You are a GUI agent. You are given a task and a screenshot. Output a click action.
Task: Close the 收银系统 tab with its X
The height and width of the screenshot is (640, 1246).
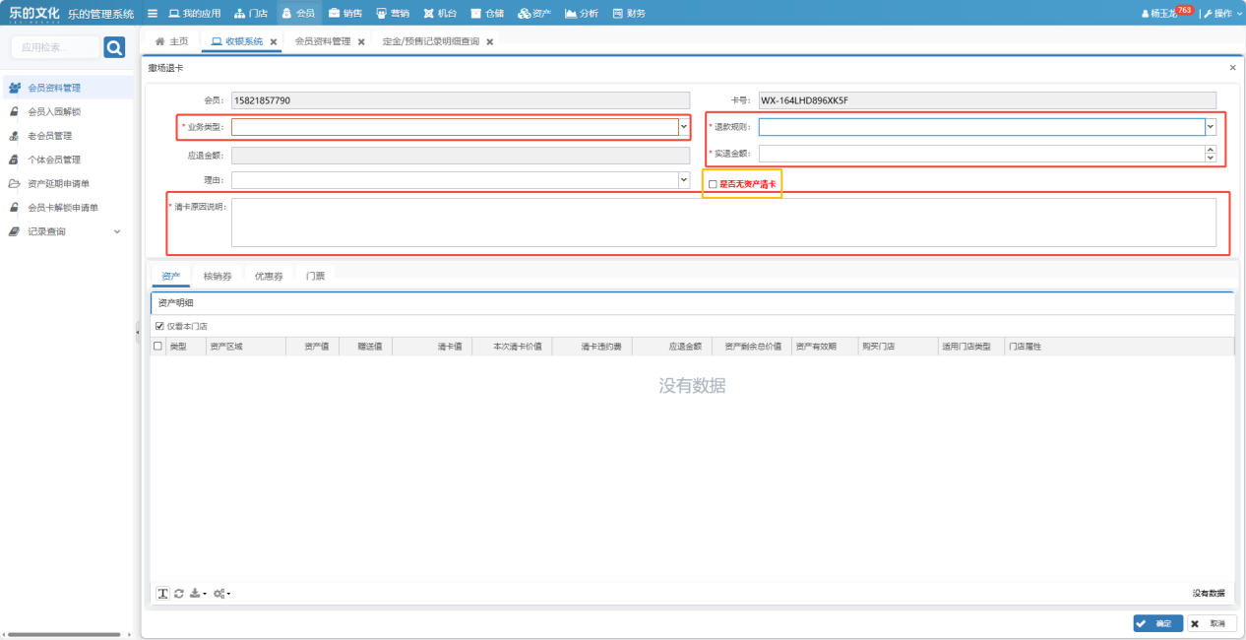pos(274,42)
